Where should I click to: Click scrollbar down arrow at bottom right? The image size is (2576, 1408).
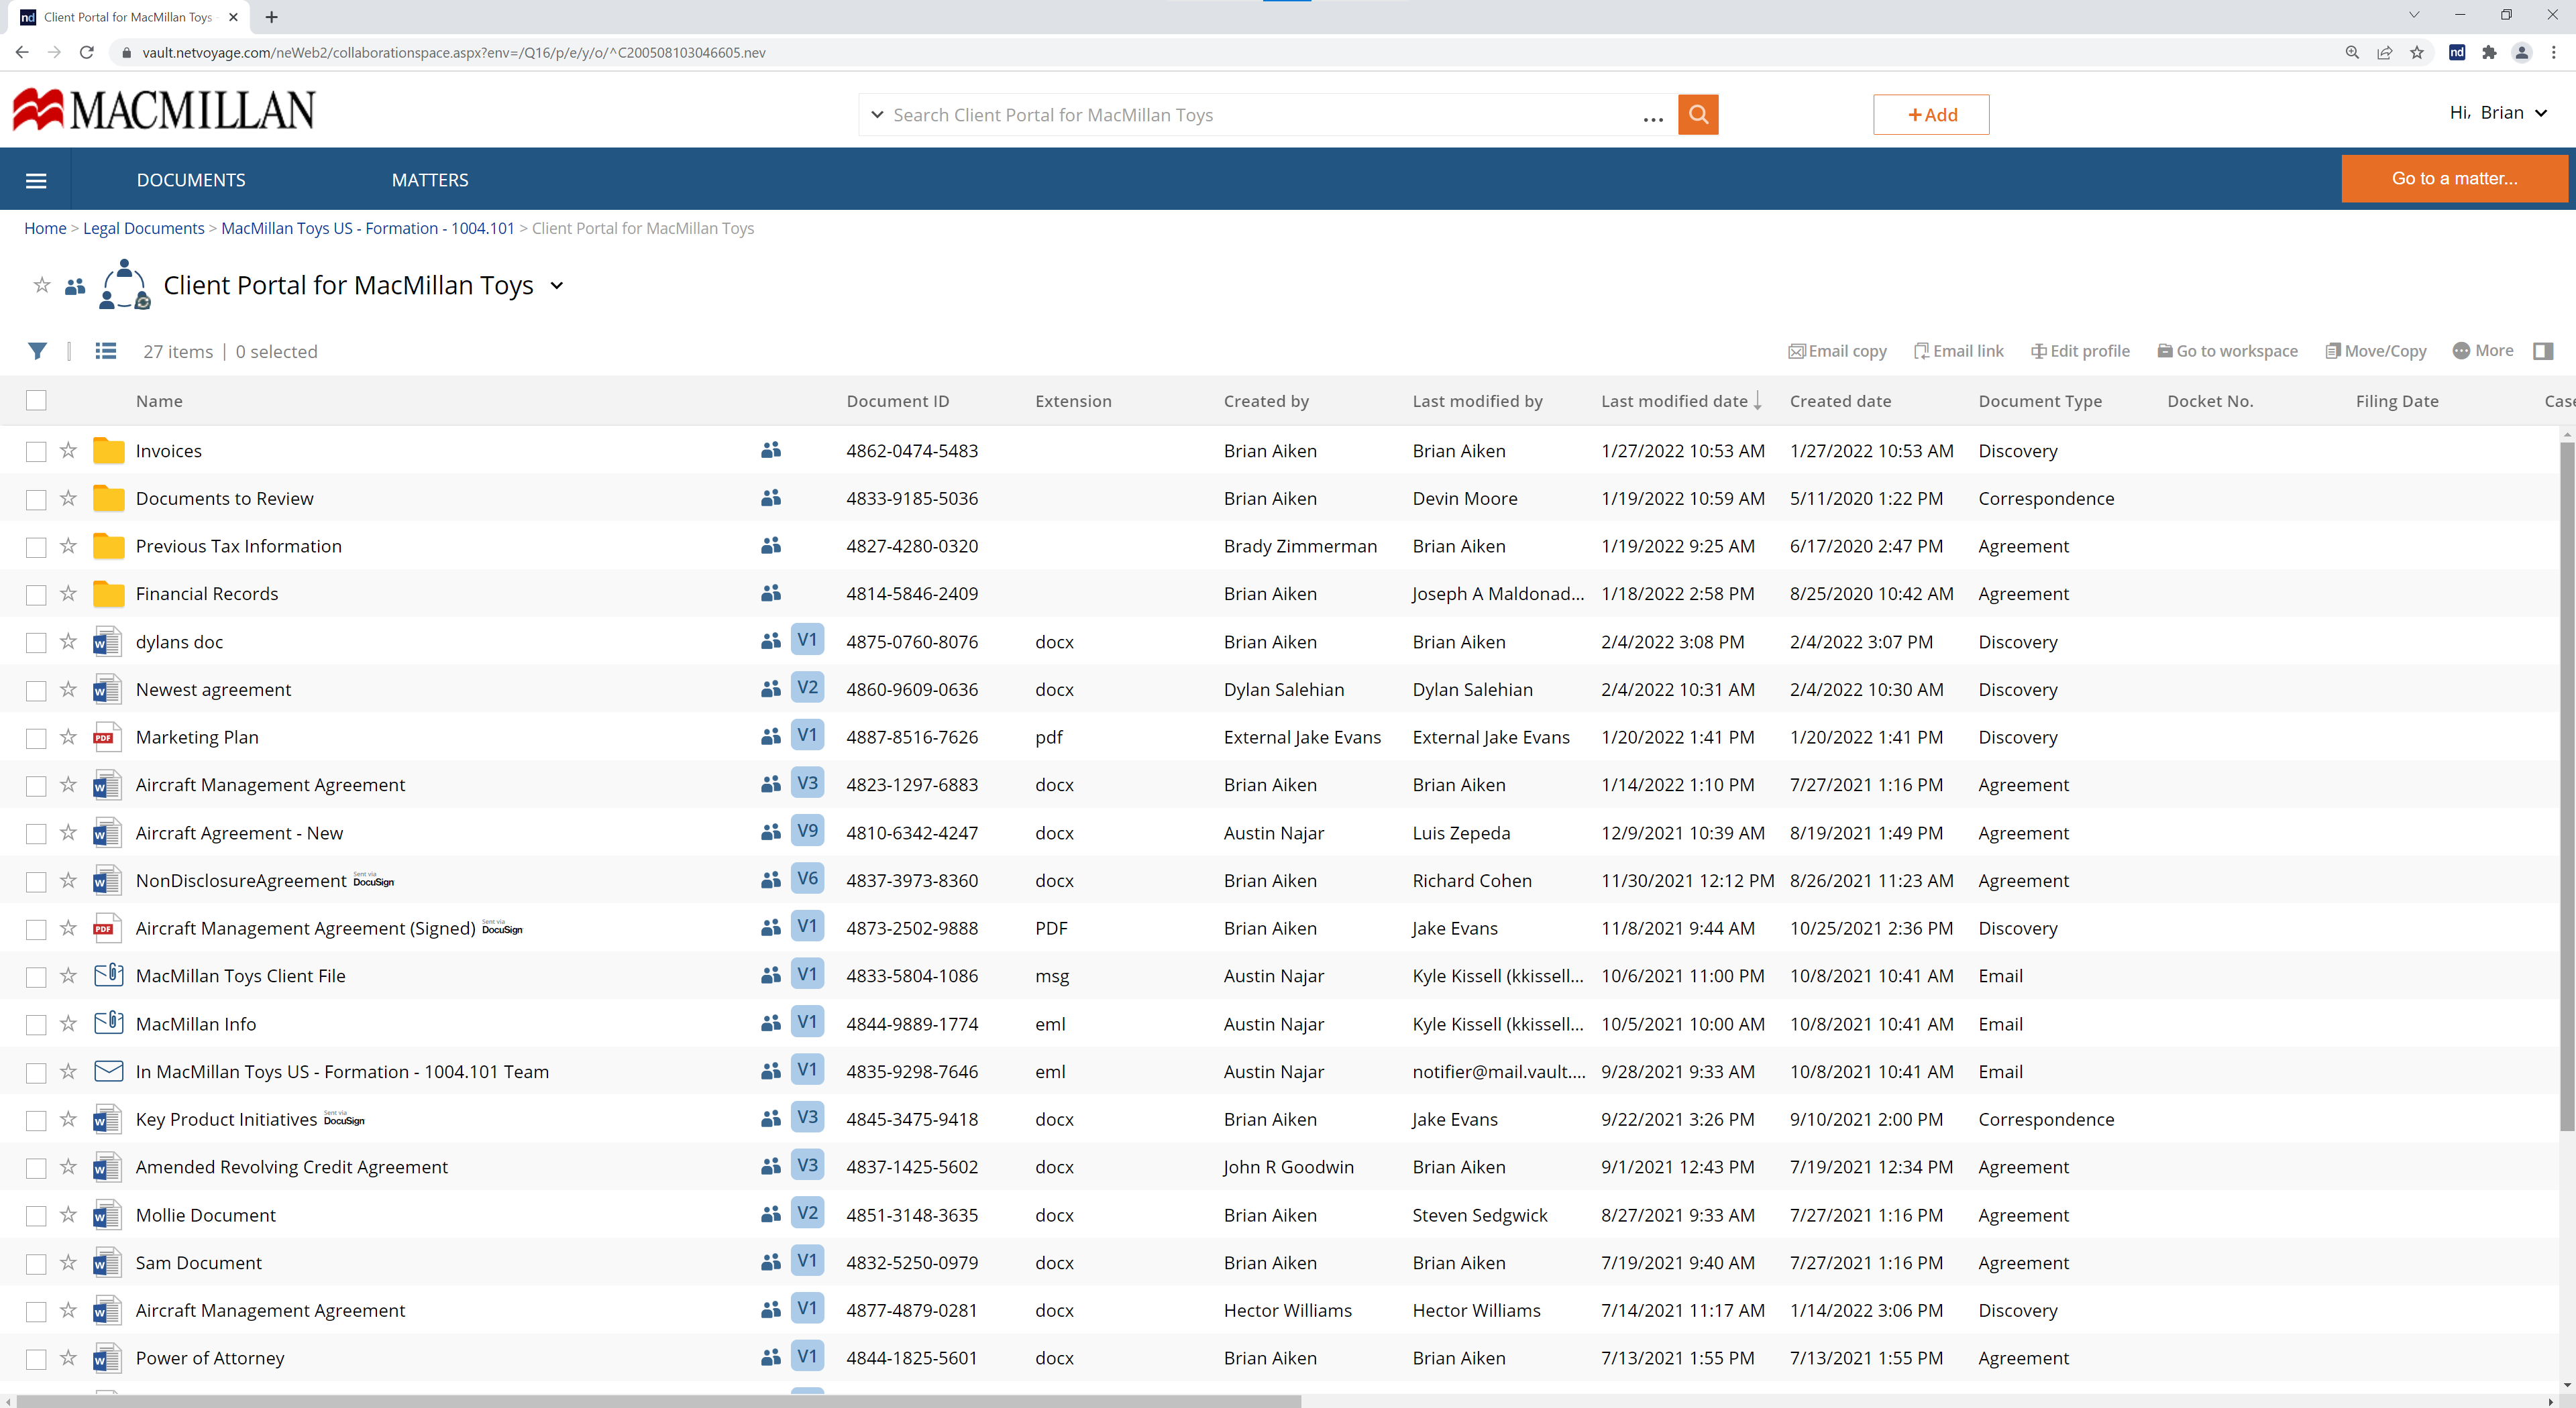click(x=2567, y=1385)
